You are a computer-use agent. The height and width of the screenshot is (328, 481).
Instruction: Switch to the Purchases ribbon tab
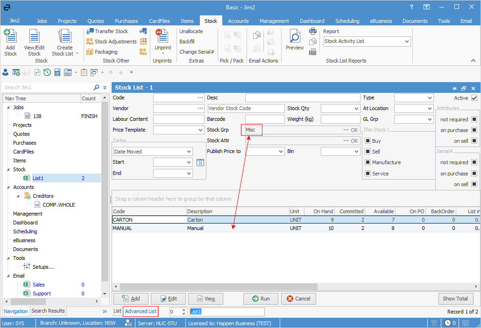point(127,21)
